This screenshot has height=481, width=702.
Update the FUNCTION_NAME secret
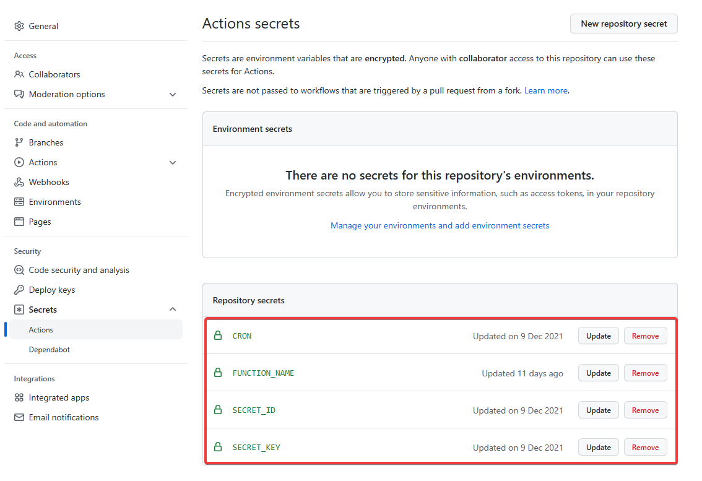coord(598,373)
